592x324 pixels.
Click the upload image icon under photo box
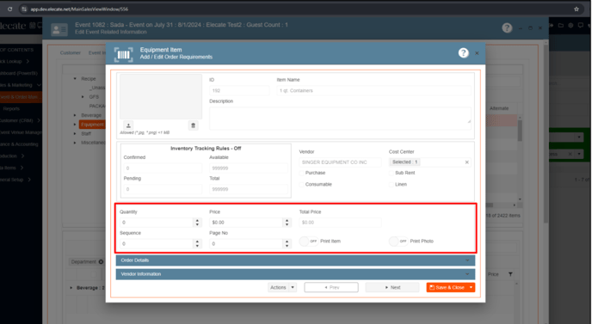tap(128, 125)
